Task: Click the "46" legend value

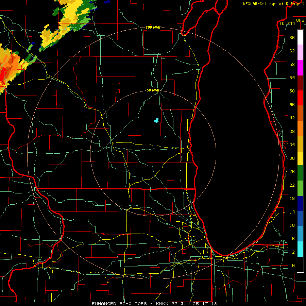Action: coord(292,105)
